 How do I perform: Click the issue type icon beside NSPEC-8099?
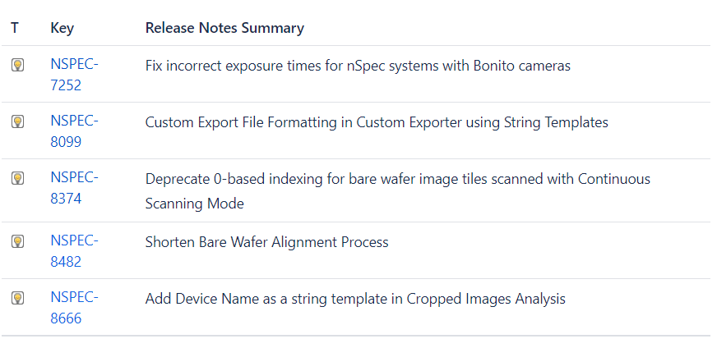click(17, 121)
